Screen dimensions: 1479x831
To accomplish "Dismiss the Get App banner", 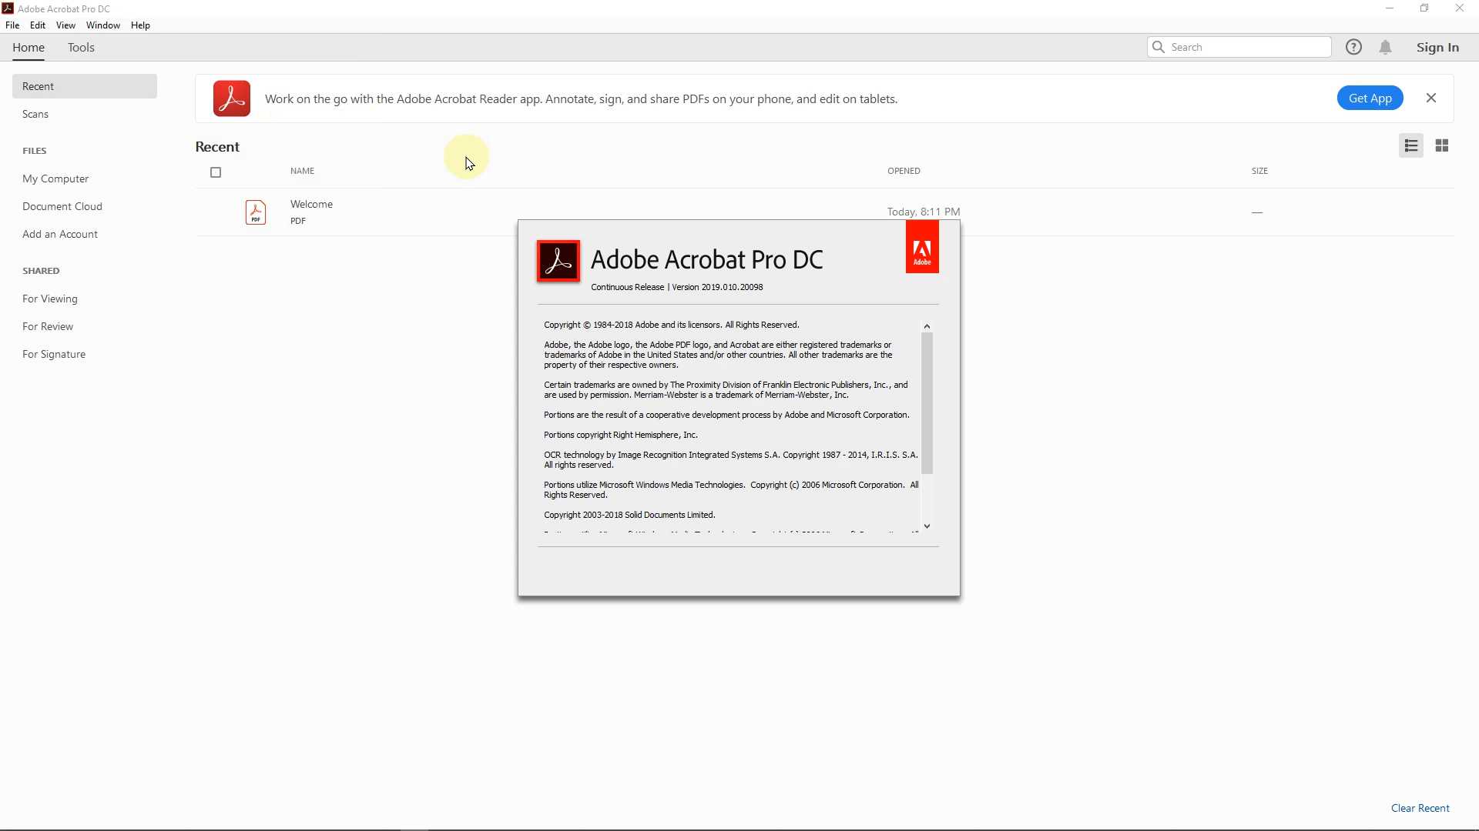I will tap(1431, 98).
